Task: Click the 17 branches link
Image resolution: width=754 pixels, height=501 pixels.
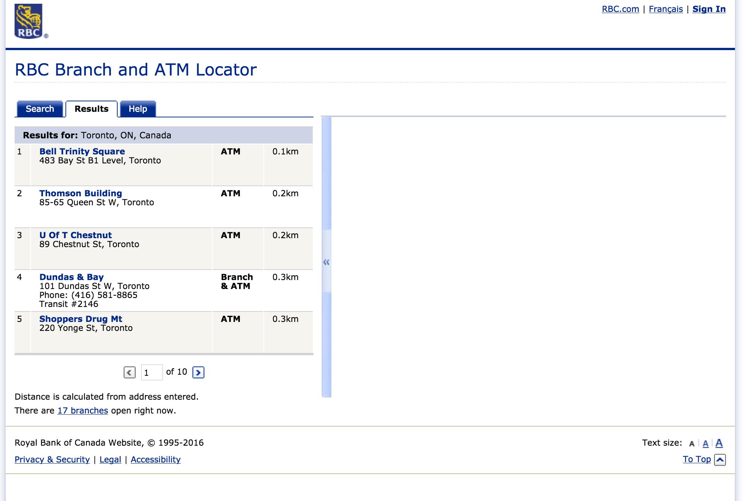Action: point(83,411)
